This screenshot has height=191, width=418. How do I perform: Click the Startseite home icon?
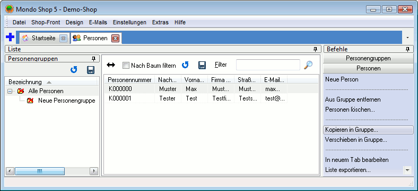pyautogui.click(x=25, y=38)
